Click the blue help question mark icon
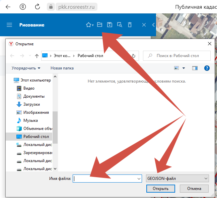This screenshot has width=217, height=198. (207, 68)
